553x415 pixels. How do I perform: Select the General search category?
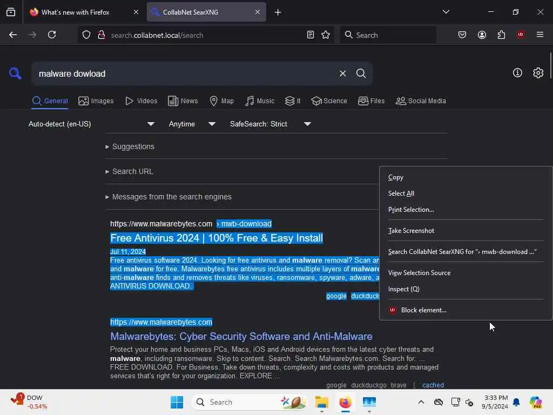coord(50,101)
